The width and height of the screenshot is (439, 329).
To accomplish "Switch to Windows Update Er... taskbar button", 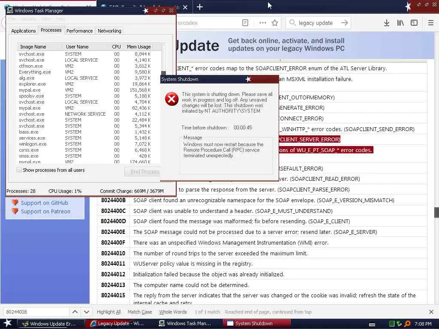I will pyautogui.click(x=51, y=324).
